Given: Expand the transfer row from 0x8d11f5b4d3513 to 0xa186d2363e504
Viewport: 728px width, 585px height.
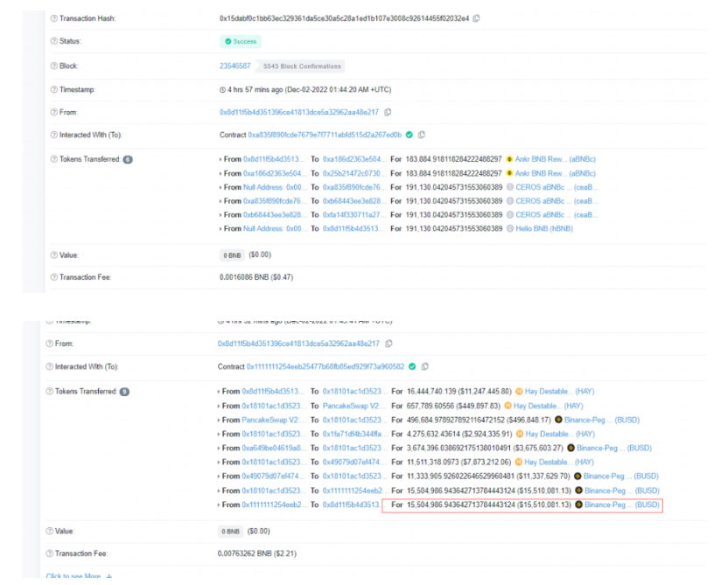Looking at the screenshot, I should [220, 159].
